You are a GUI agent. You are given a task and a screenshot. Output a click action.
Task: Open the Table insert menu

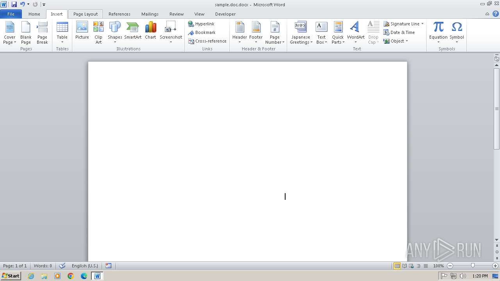(x=62, y=33)
